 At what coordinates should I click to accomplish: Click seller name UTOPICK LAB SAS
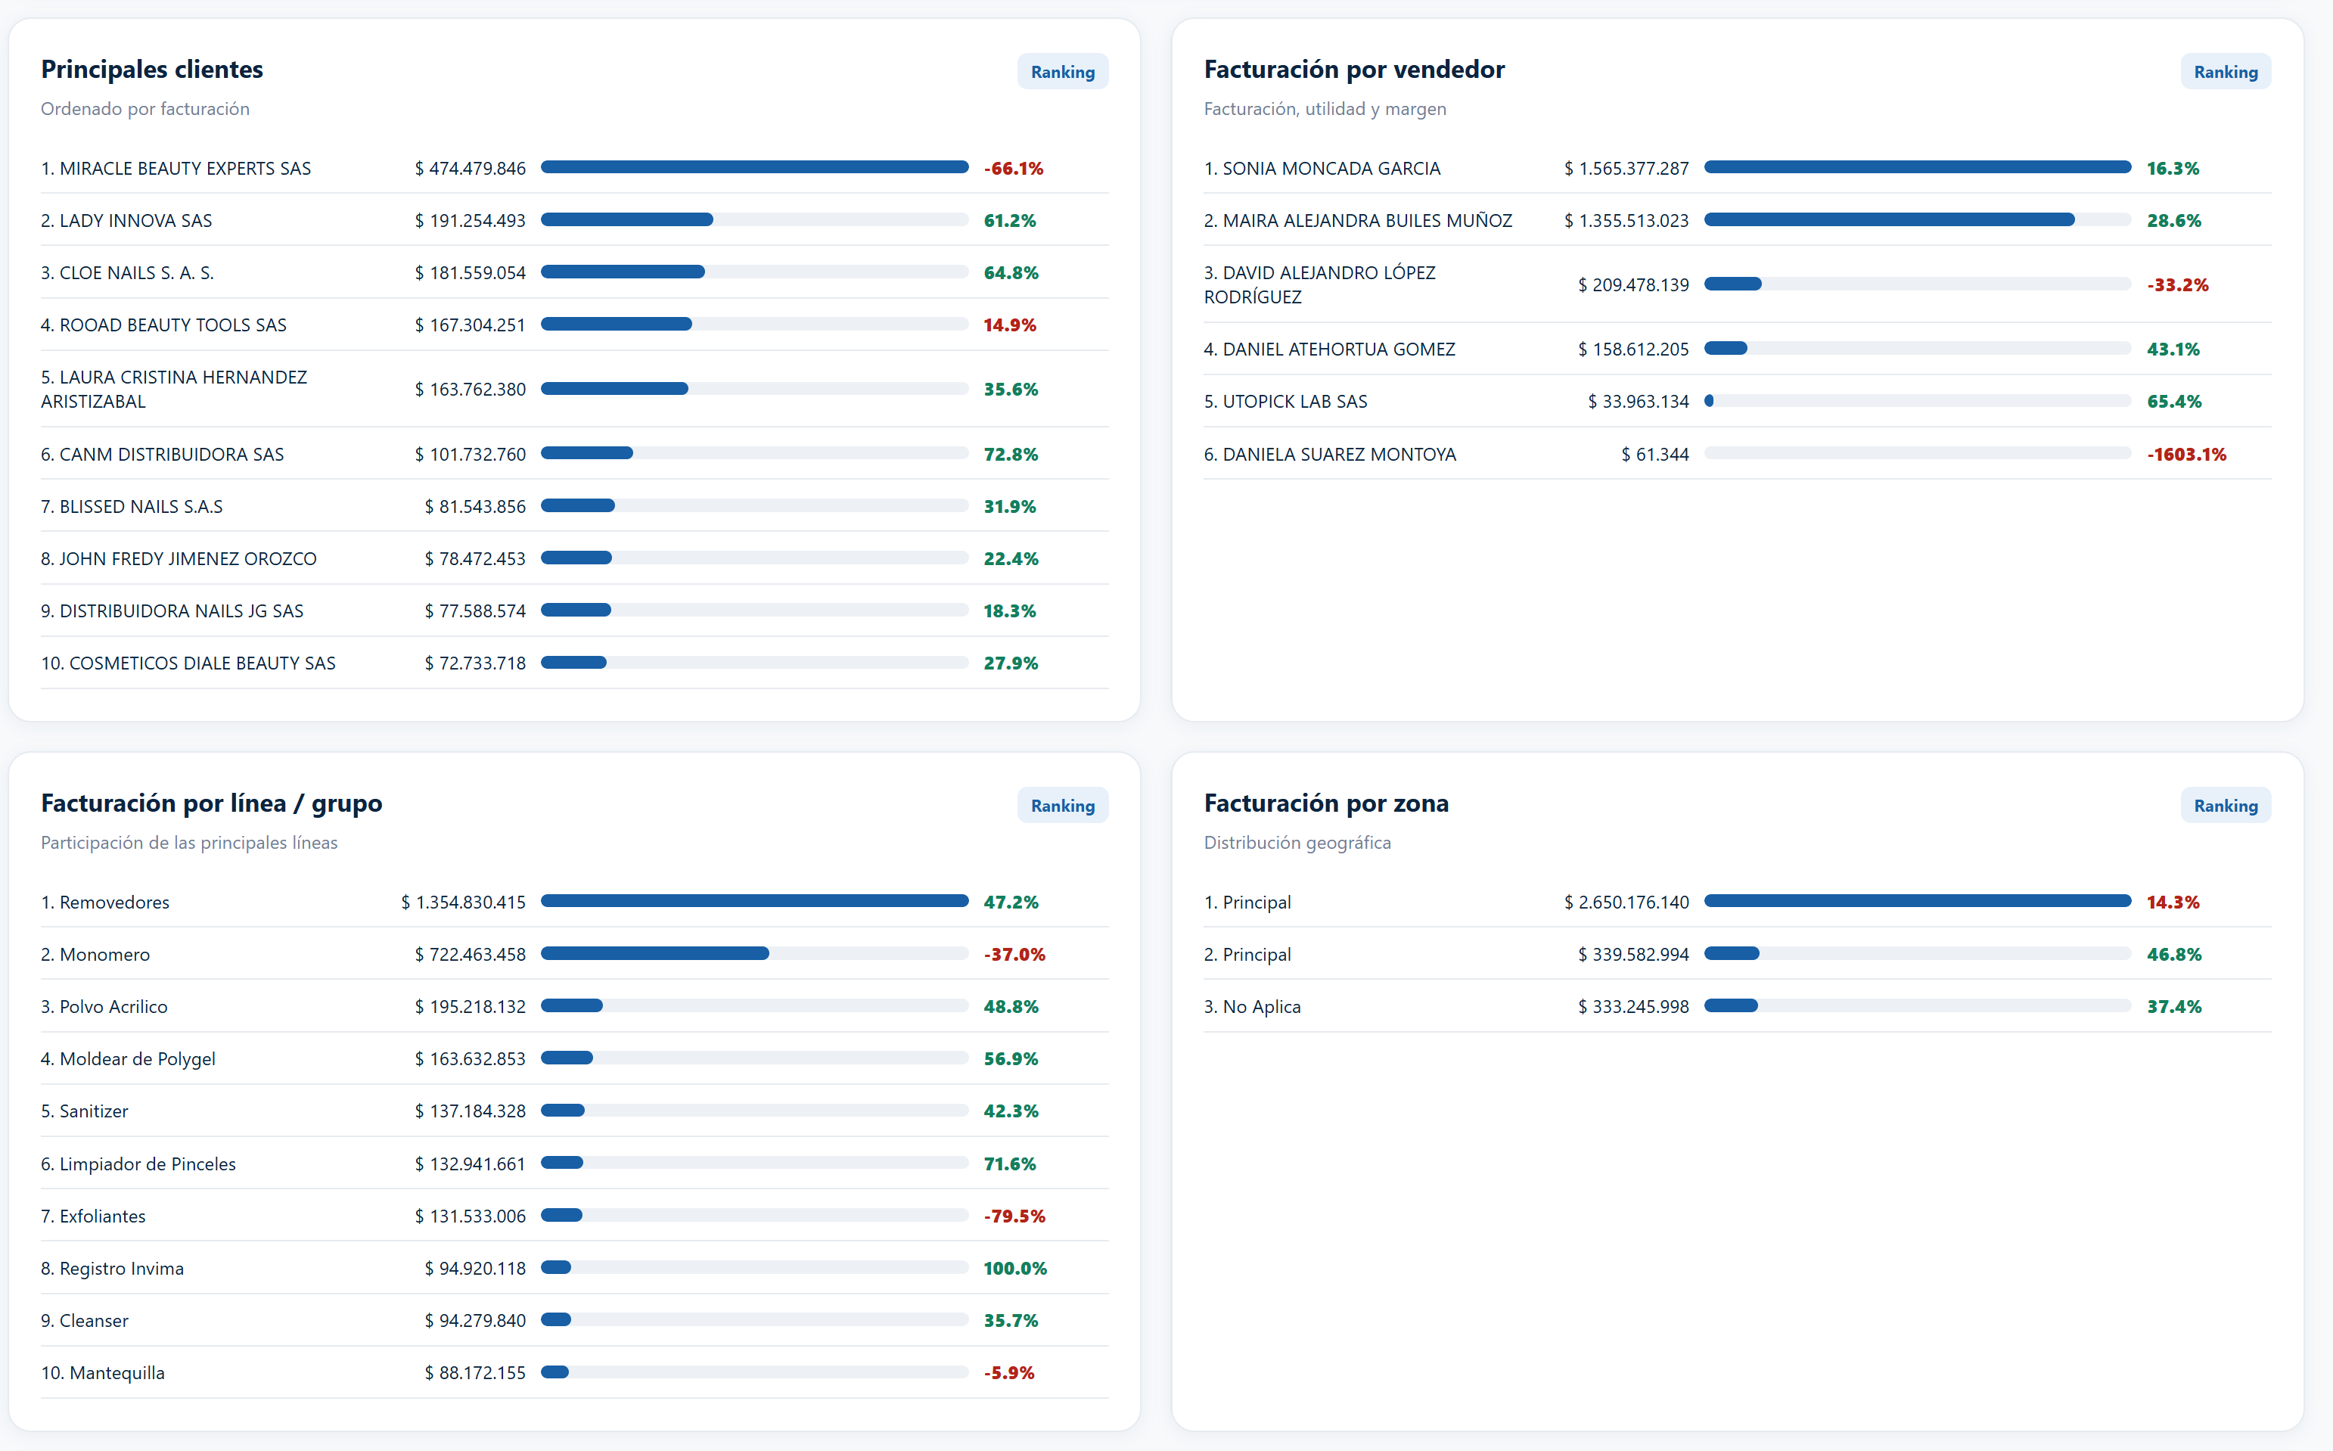coord(1294,402)
